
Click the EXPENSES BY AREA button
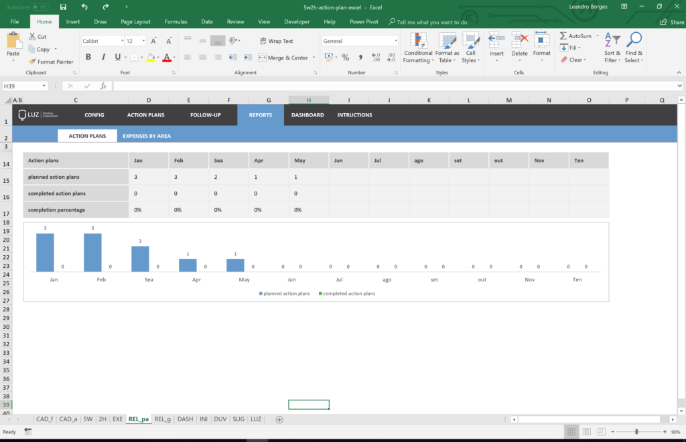[147, 135]
